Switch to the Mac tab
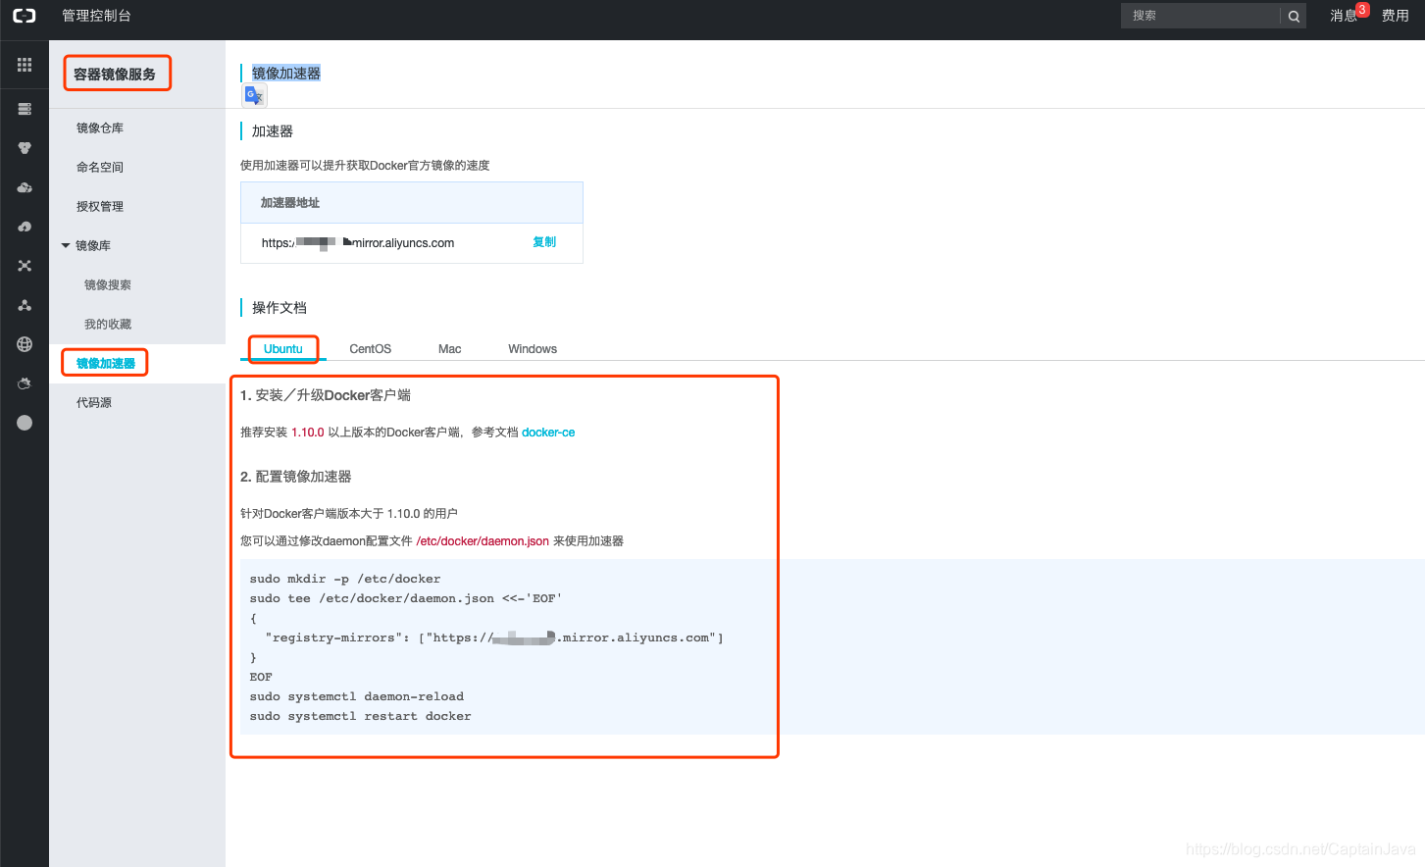The height and width of the screenshot is (867, 1425). point(450,349)
